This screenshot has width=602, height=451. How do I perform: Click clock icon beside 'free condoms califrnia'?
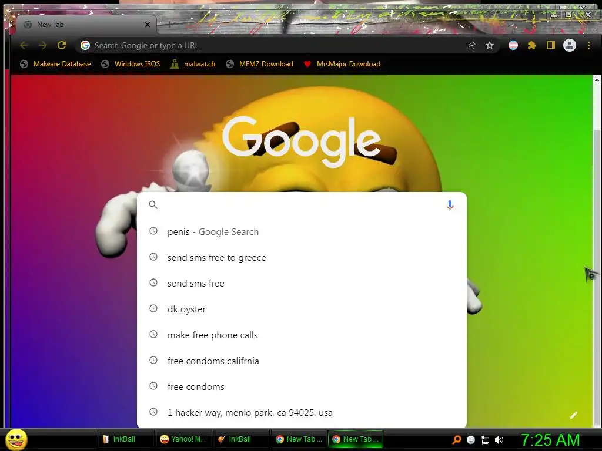click(153, 360)
